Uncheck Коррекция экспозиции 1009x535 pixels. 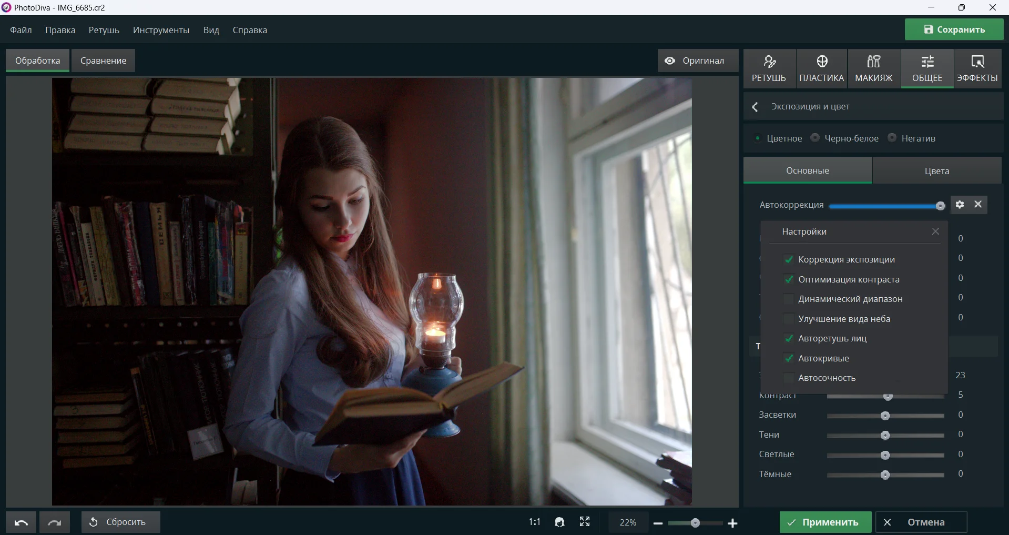click(789, 259)
